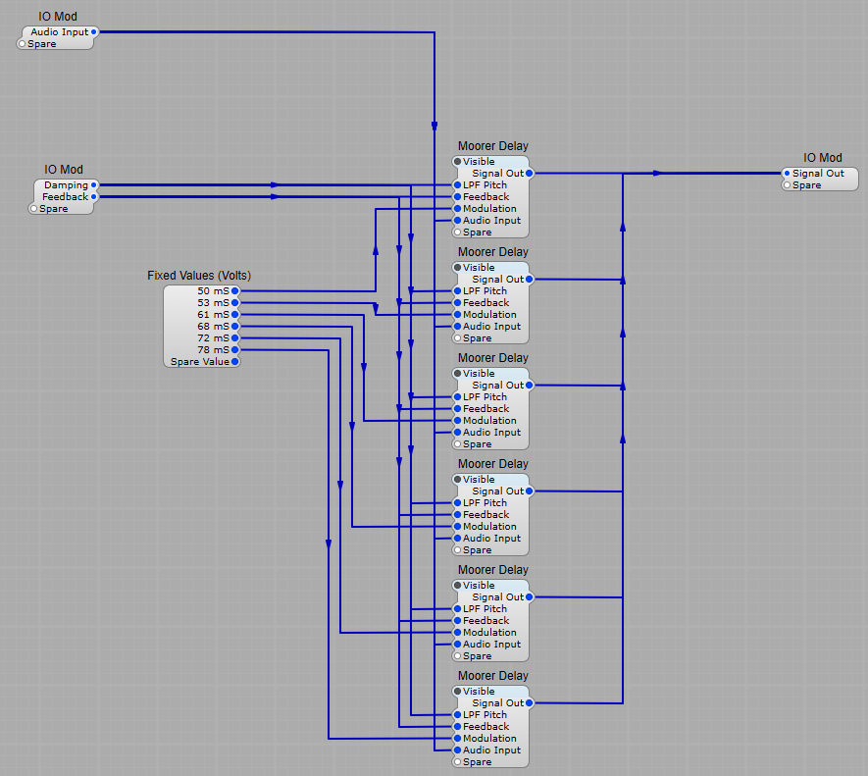Click the output IO Mod Signal Out port

tap(787, 174)
